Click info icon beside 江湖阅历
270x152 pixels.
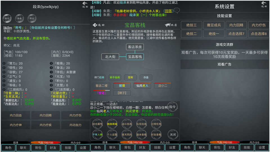coord(4,90)
